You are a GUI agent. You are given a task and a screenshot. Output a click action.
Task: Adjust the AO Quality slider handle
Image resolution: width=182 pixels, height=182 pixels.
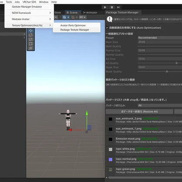pyautogui.click(x=176, y=63)
